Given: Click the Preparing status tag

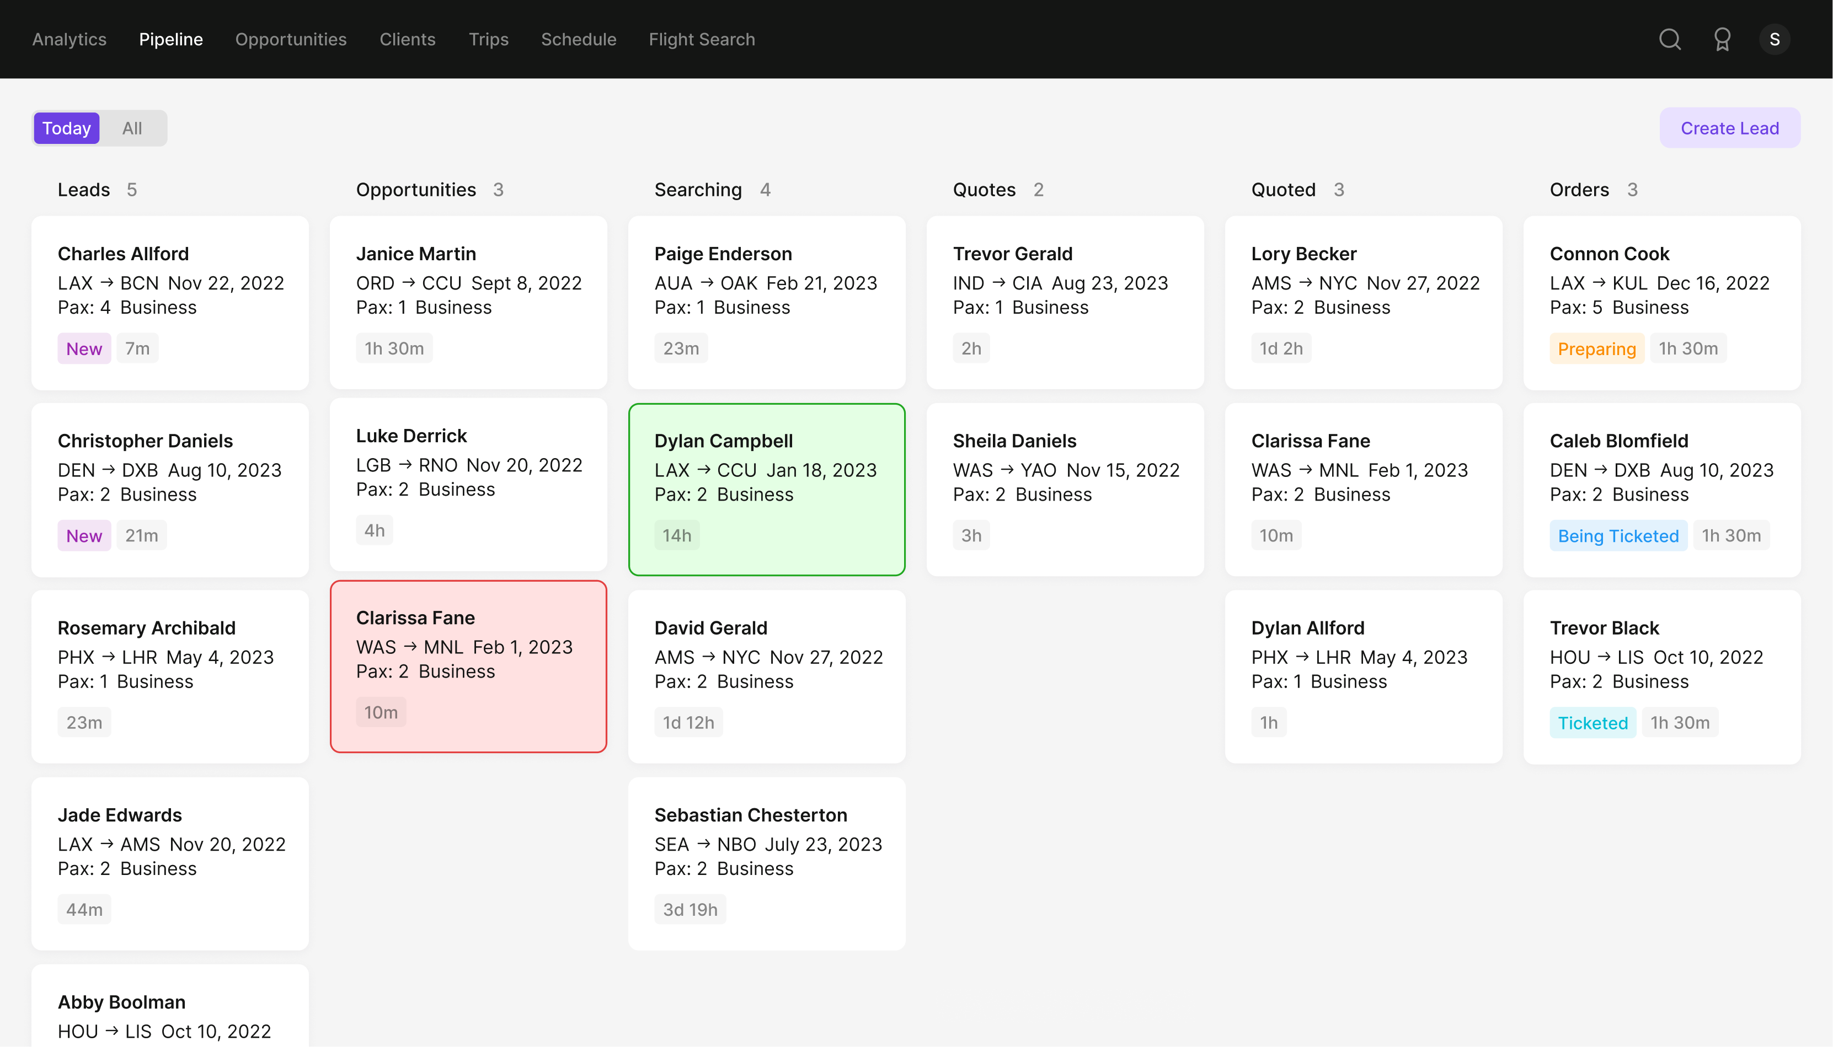Looking at the screenshot, I should point(1597,349).
